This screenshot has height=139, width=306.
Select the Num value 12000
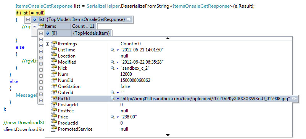click(x=126, y=74)
